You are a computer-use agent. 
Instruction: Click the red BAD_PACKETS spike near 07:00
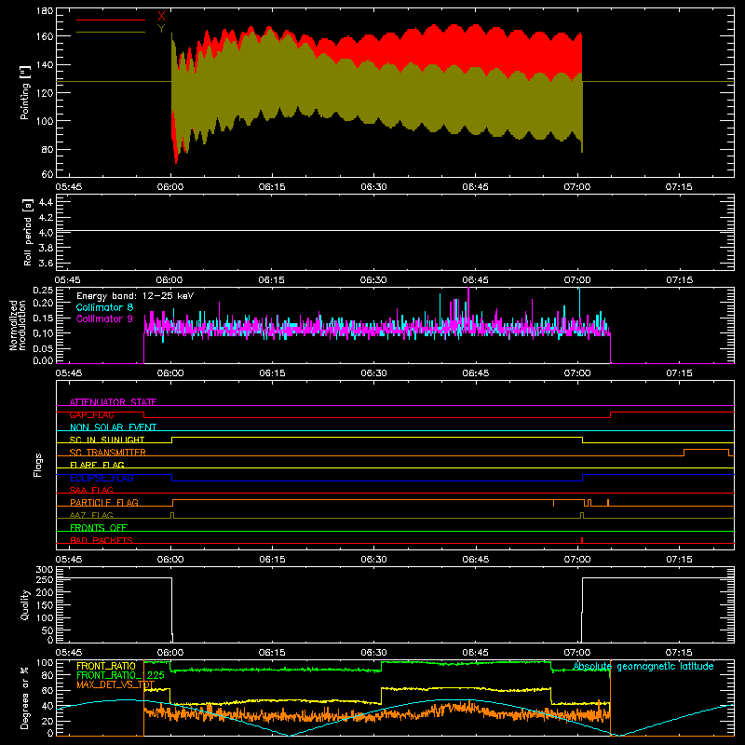point(582,540)
